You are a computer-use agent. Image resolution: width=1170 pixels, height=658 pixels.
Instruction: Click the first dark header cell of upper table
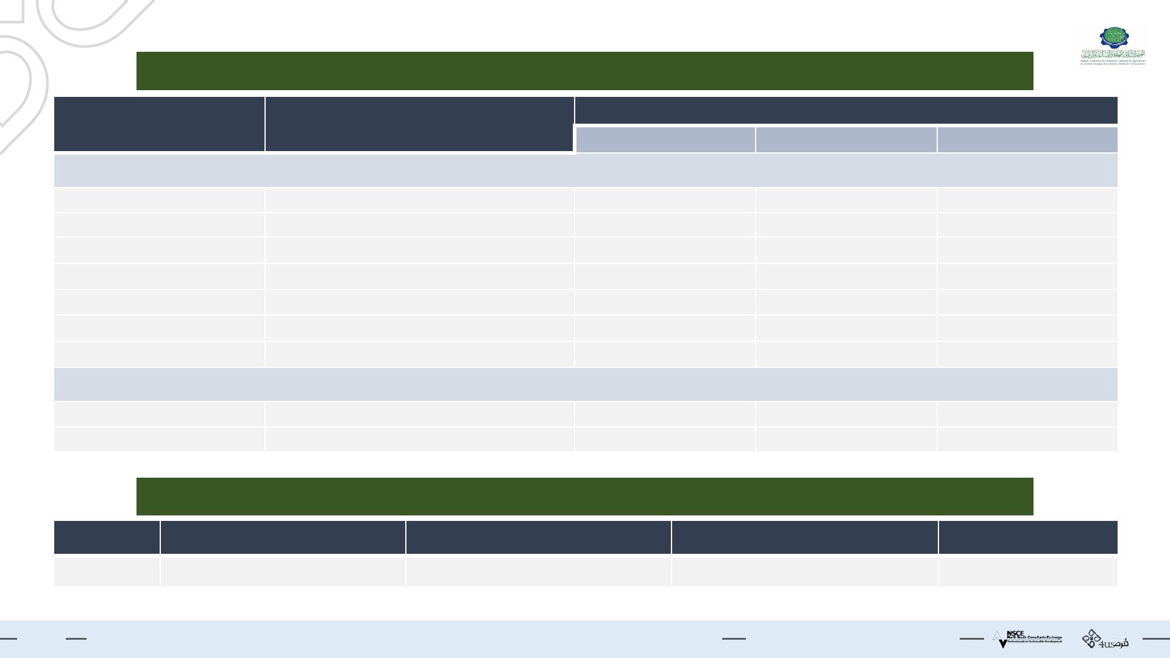tap(159, 124)
